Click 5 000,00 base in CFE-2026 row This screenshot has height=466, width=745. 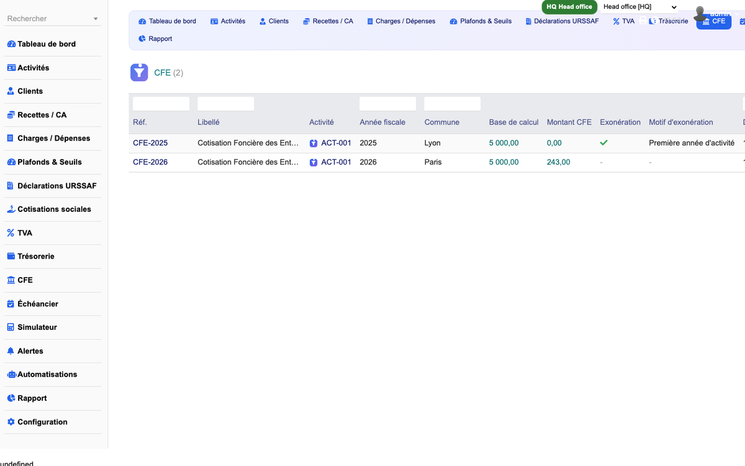click(503, 162)
